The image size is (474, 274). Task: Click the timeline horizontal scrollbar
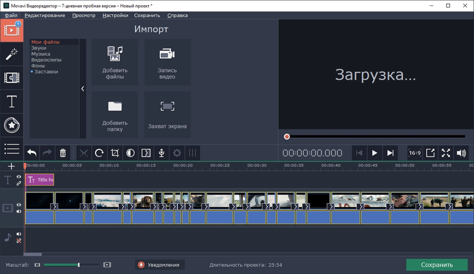33,254
